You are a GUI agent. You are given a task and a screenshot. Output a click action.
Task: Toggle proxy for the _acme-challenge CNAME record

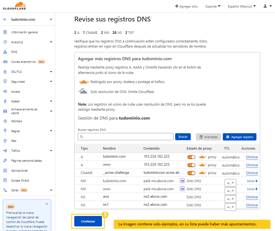[191, 173]
